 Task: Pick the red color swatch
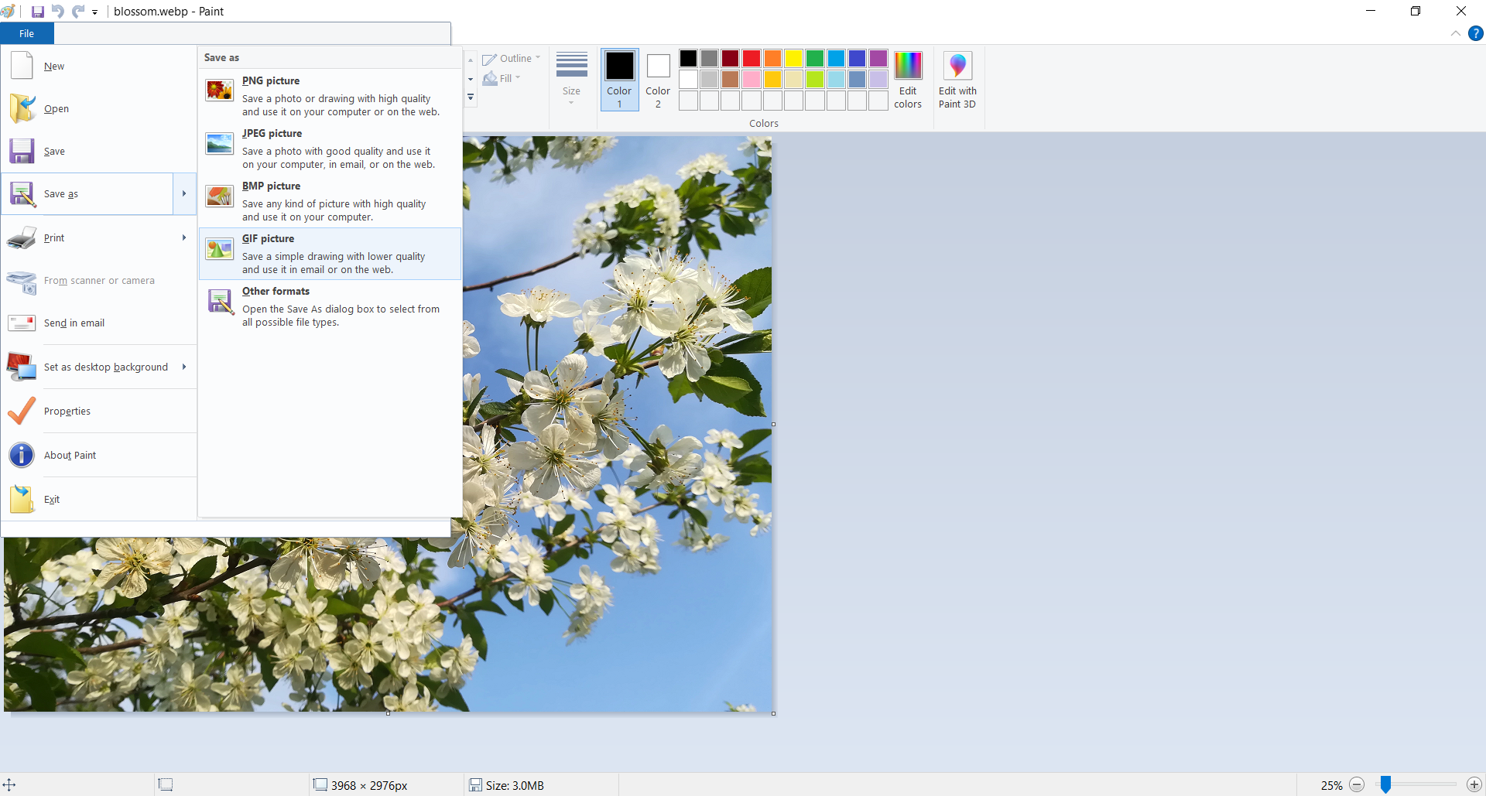[x=752, y=59]
